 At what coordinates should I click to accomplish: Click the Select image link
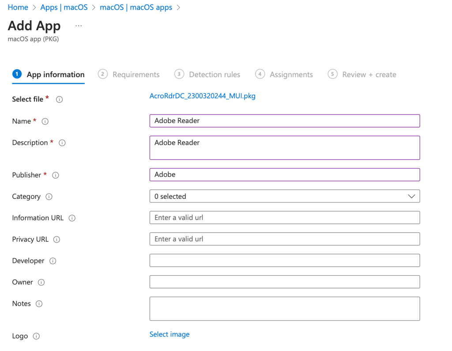tap(169, 335)
